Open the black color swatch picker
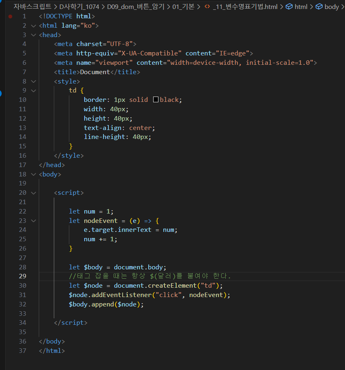The width and height of the screenshot is (345, 370). point(156,99)
